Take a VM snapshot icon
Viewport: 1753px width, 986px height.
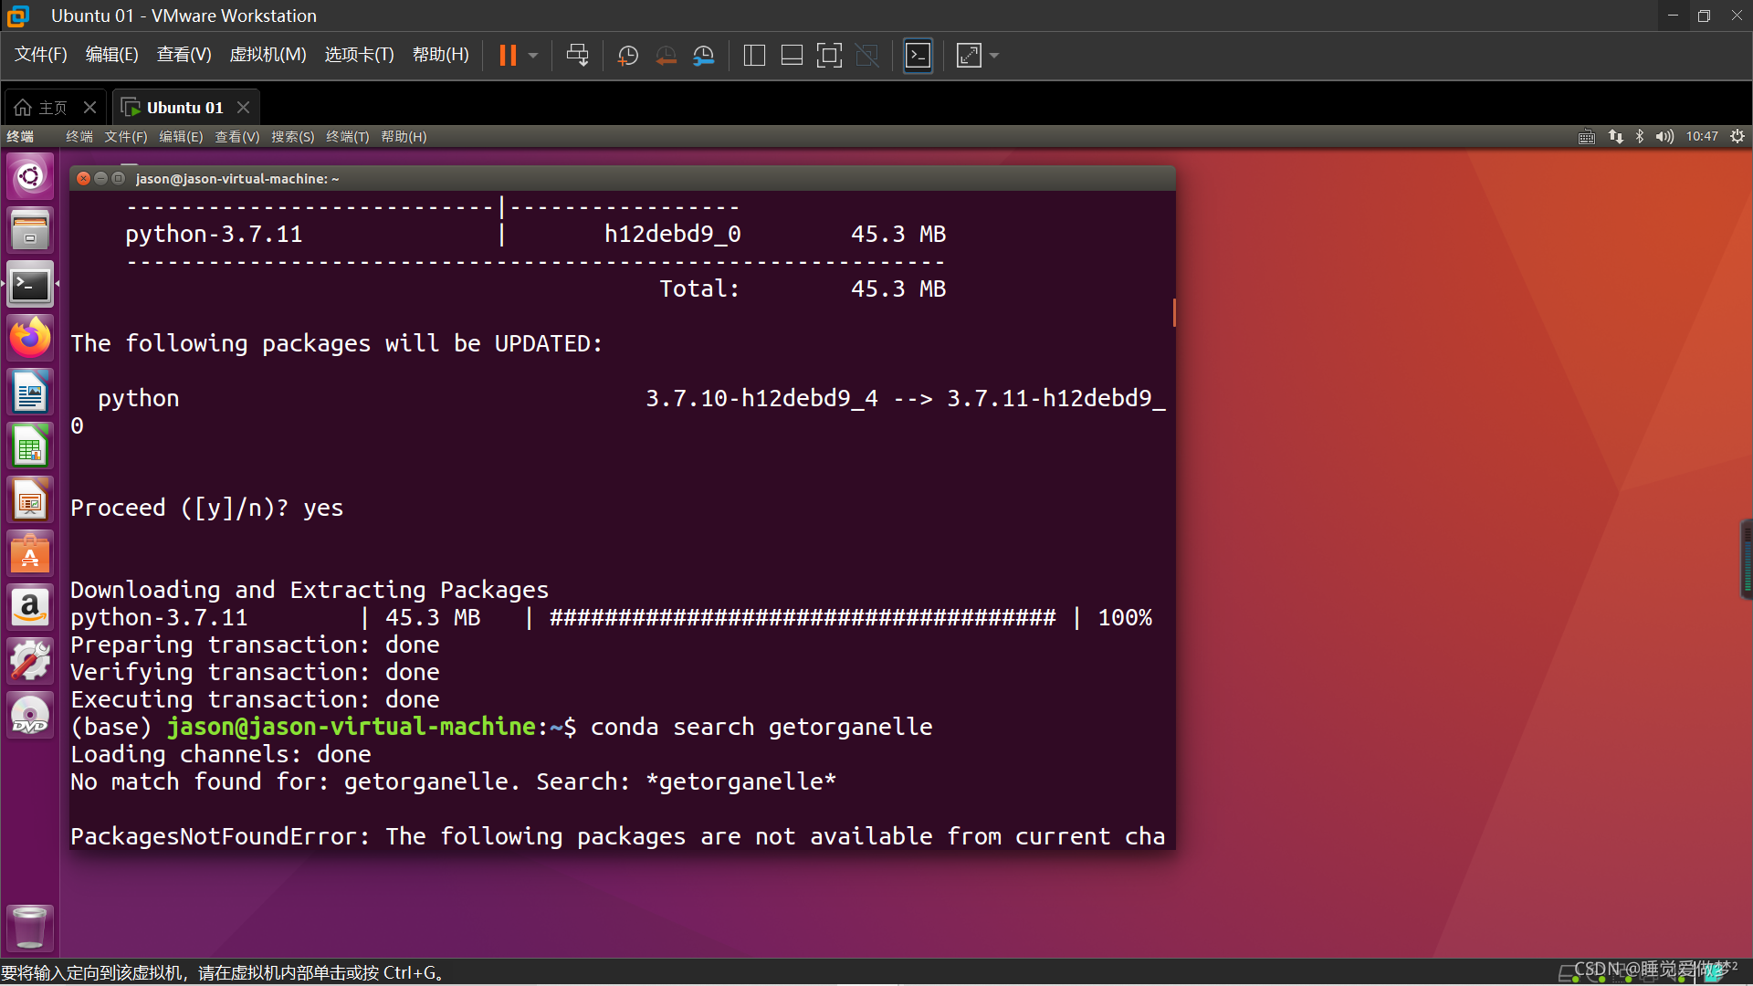pos(628,56)
